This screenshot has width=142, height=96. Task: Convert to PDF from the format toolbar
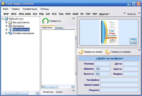click(95, 14)
